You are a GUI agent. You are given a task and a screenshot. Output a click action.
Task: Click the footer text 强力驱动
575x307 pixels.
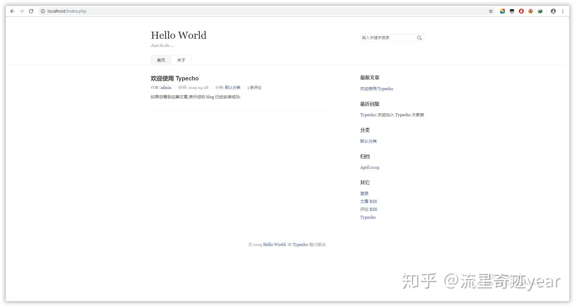coord(317,244)
